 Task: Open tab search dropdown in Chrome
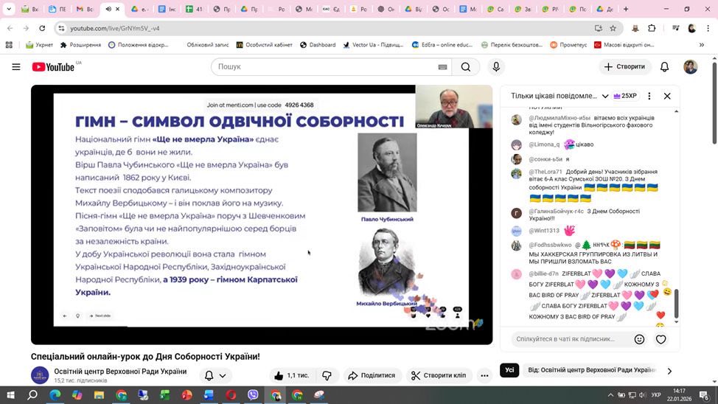tap(9, 9)
